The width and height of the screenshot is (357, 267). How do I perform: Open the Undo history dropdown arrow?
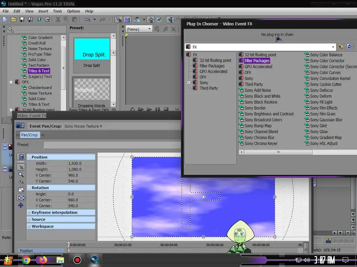click(94, 19)
